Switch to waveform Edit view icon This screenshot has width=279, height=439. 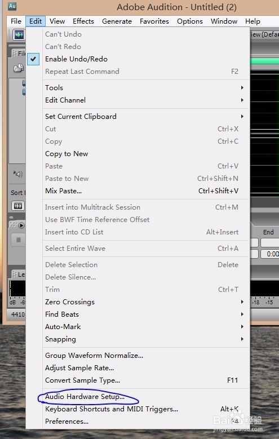click(19, 35)
